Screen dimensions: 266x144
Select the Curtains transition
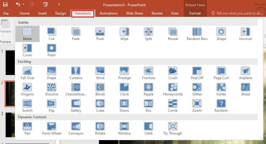pos(76,73)
